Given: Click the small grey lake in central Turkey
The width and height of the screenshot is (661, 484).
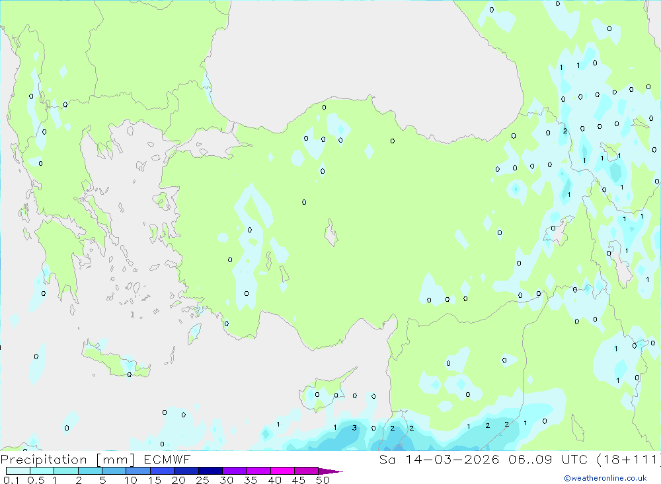Looking at the screenshot, I should pos(331,232).
